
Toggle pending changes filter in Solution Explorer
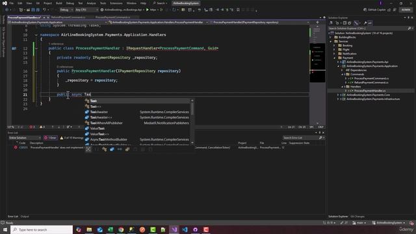coord(337,23)
